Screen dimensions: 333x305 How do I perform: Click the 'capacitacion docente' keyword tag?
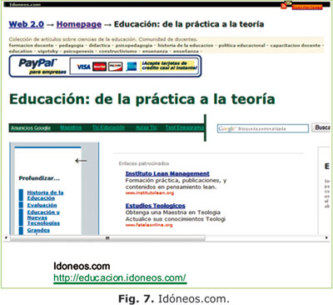(x=296, y=45)
